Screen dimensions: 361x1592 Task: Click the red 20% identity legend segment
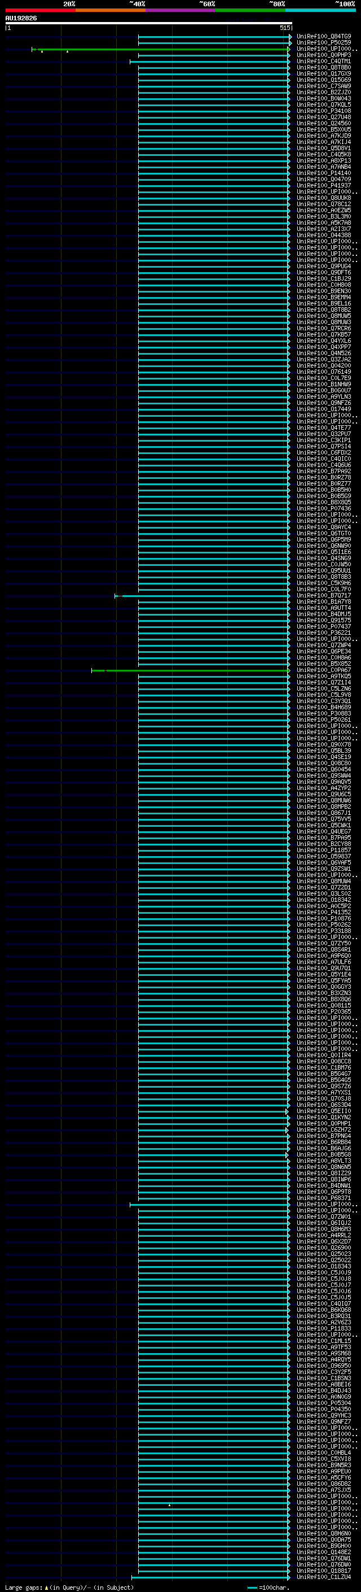click(x=40, y=10)
